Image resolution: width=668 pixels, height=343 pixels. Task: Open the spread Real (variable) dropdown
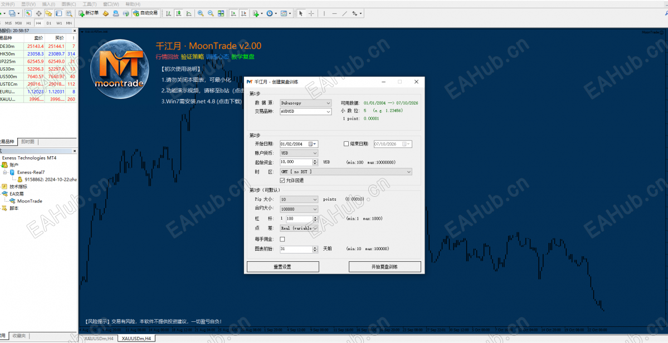(299, 228)
